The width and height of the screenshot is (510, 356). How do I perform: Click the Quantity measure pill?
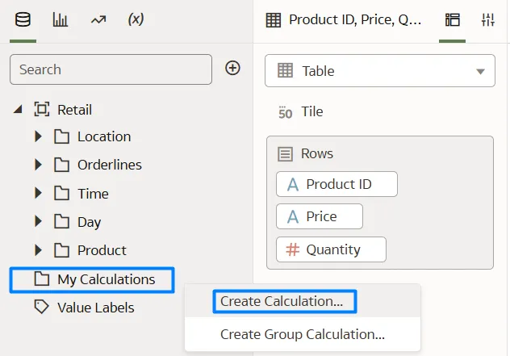(331, 249)
